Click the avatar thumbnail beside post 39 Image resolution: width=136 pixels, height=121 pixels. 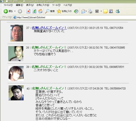pos(16,73)
